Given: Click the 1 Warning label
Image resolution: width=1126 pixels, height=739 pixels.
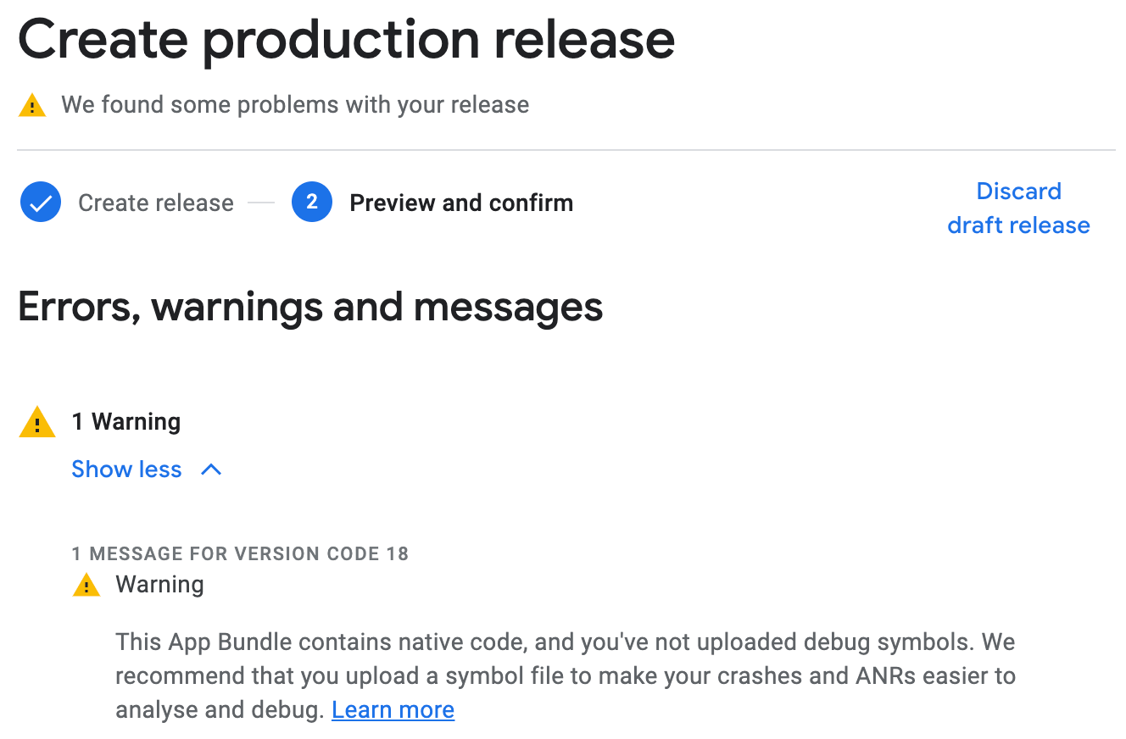Looking at the screenshot, I should coord(126,422).
